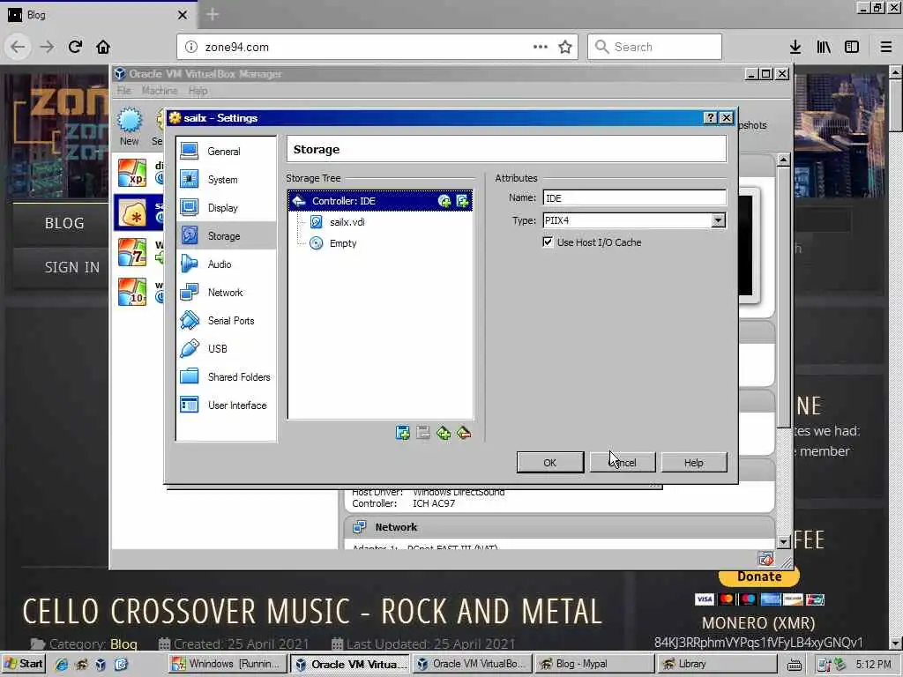Select the Storage settings category

point(226,236)
